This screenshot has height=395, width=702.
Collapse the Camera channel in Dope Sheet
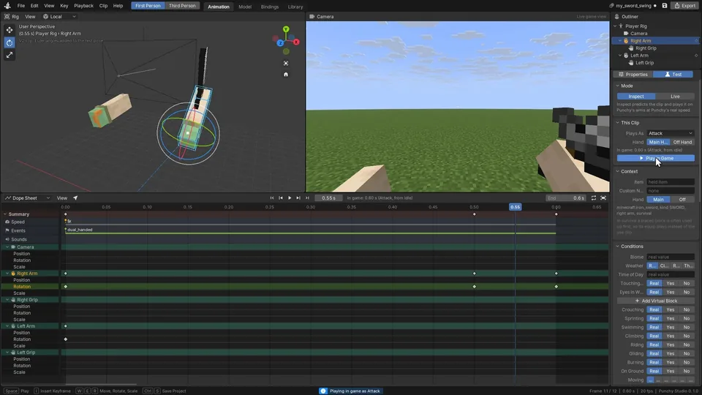7,247
